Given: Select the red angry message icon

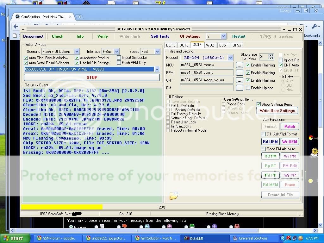Looking at the screenshot, I should pos(237,226).
